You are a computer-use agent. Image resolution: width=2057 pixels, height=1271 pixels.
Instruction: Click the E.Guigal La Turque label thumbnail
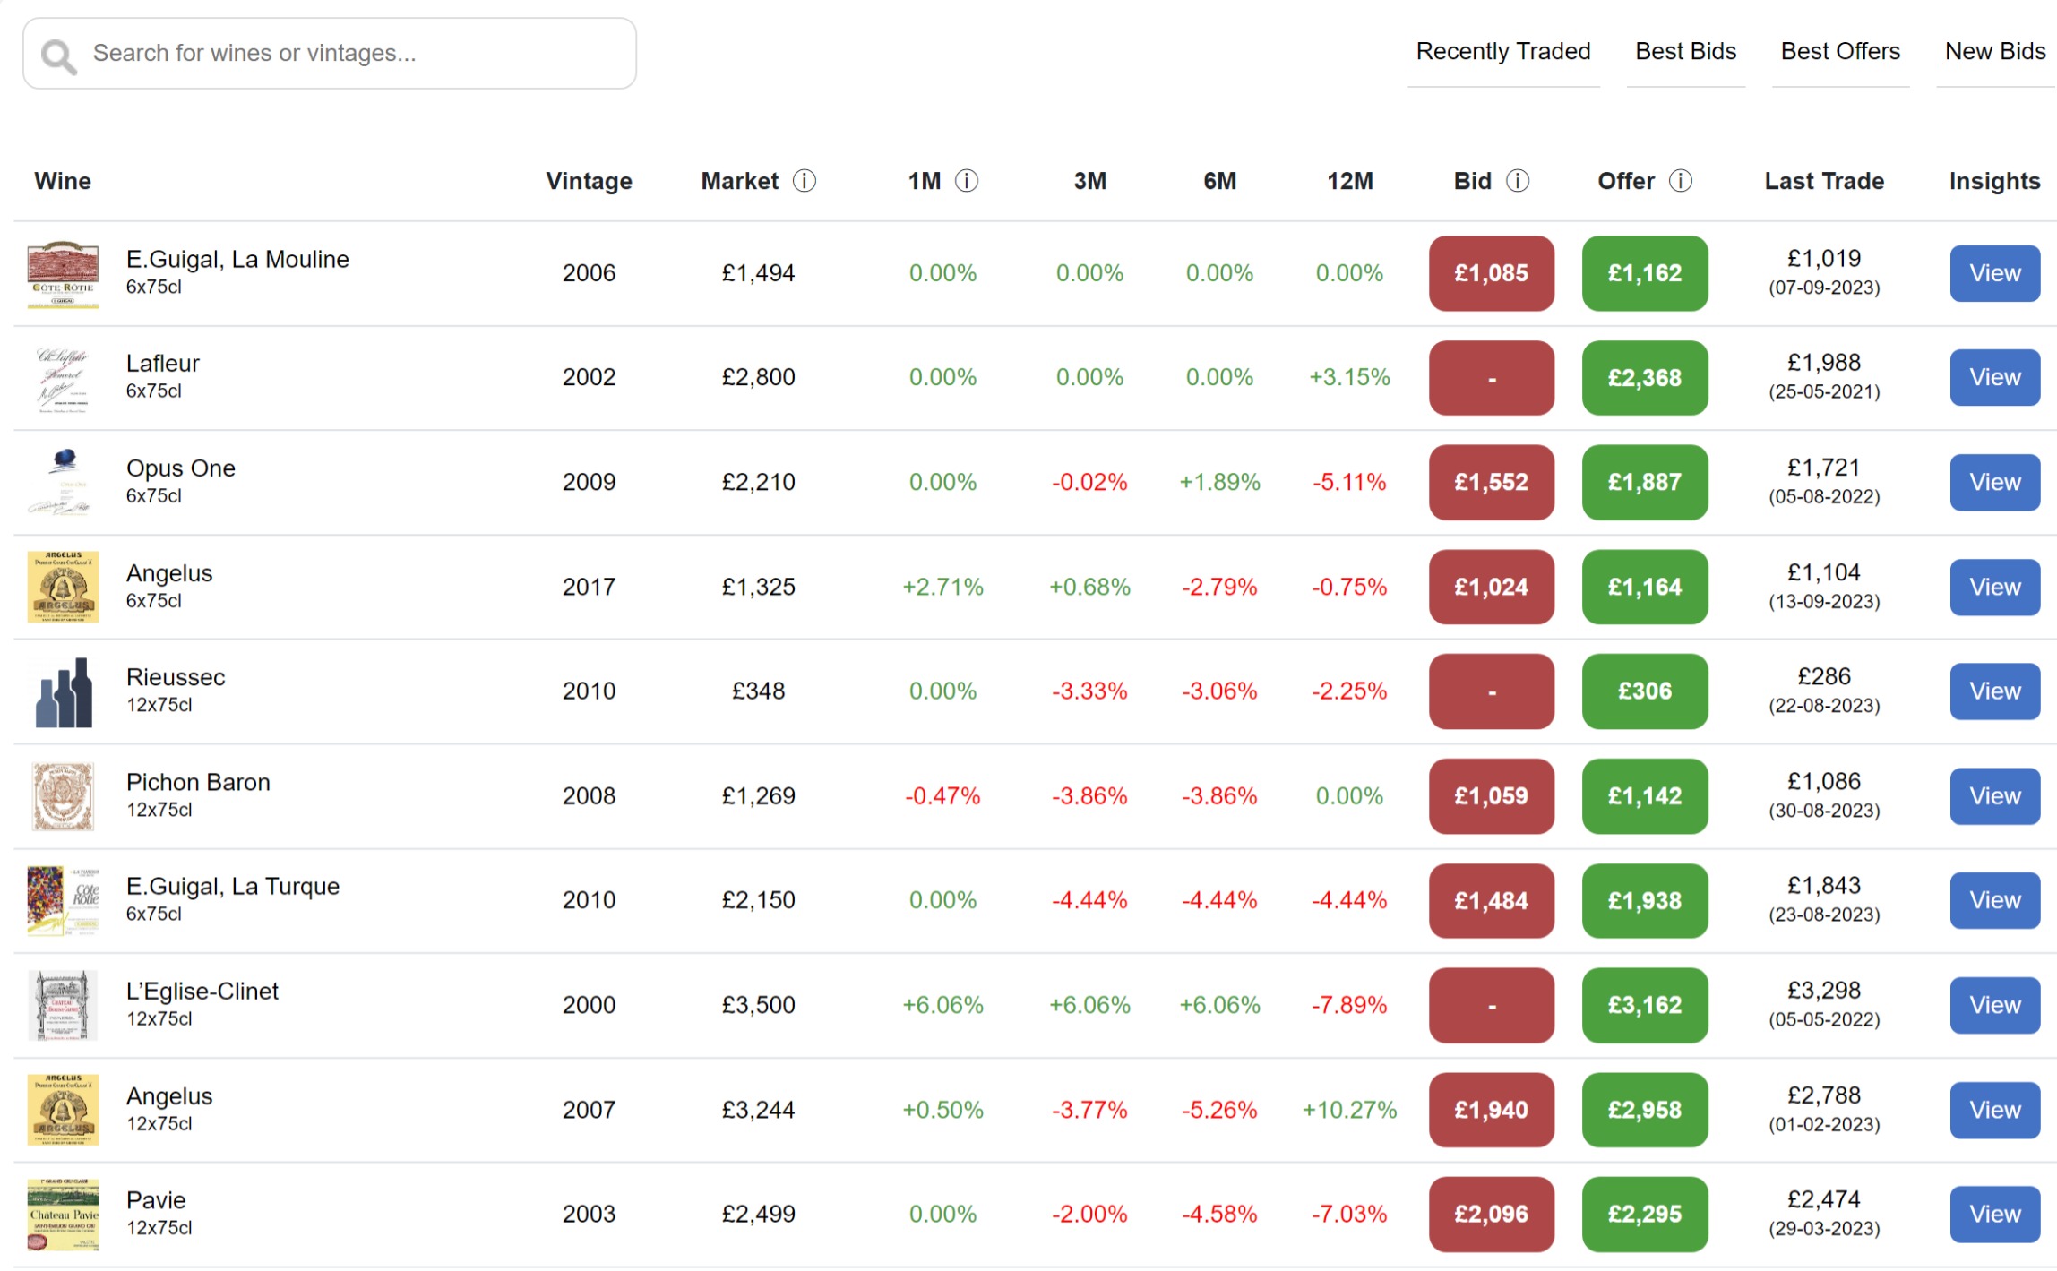click(63, 901)
